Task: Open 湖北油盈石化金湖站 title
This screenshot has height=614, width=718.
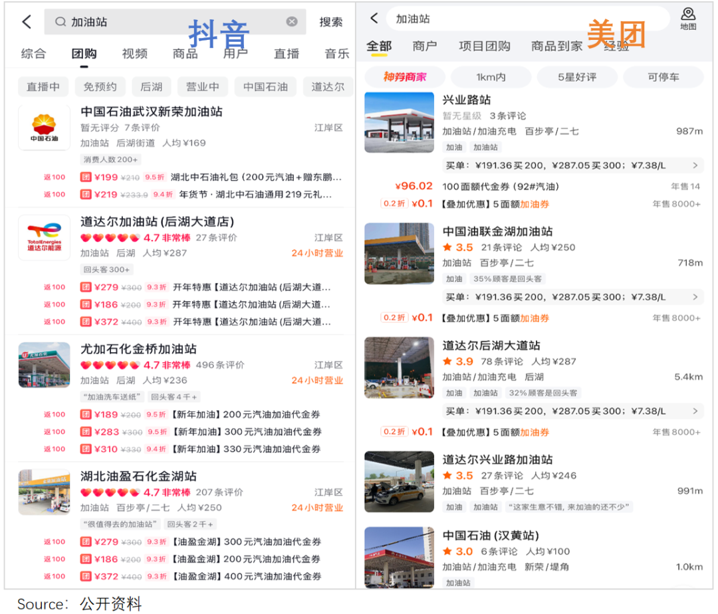Action: (x=139, y=476)
